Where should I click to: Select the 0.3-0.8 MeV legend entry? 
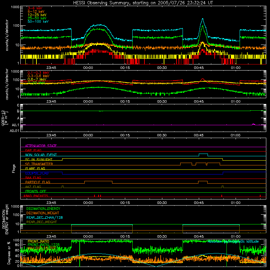[x=38, y=76]
